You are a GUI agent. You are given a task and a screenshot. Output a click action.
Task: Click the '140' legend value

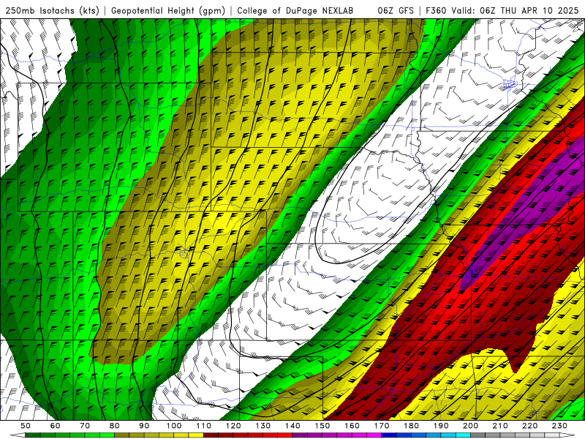pos(292,426)
